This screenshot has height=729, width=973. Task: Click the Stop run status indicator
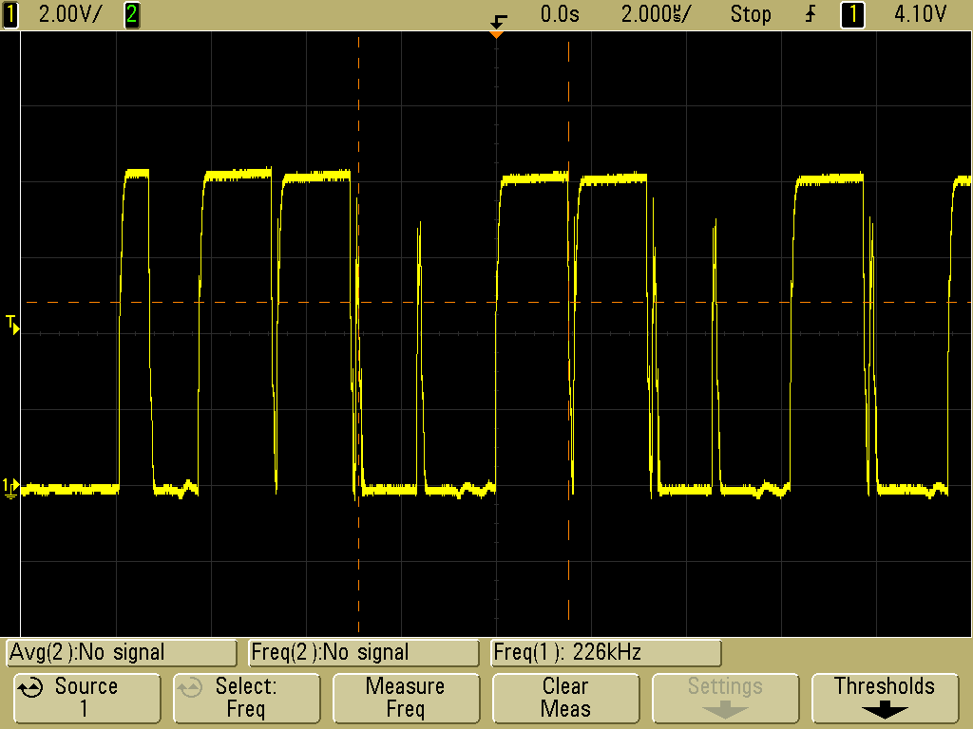(751, 14)
